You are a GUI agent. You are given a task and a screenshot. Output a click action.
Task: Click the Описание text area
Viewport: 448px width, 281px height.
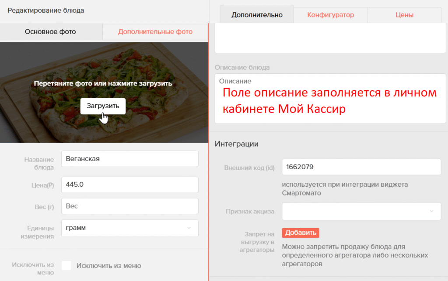coord(330,99)
